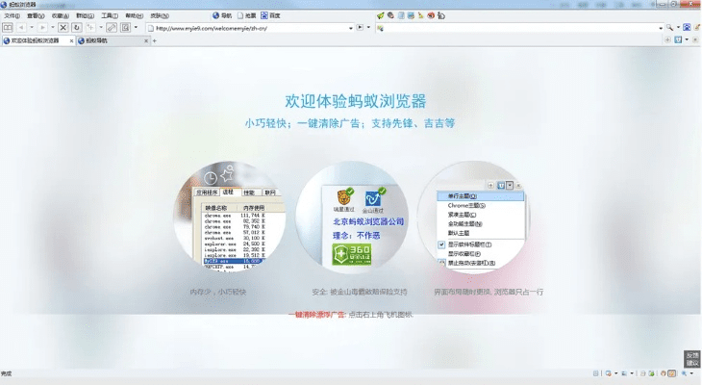Screen dimensions: 702x385
Task: Close the 蚂蚁导航 tab
Action: pyautogui.click(x=146, y=40)
